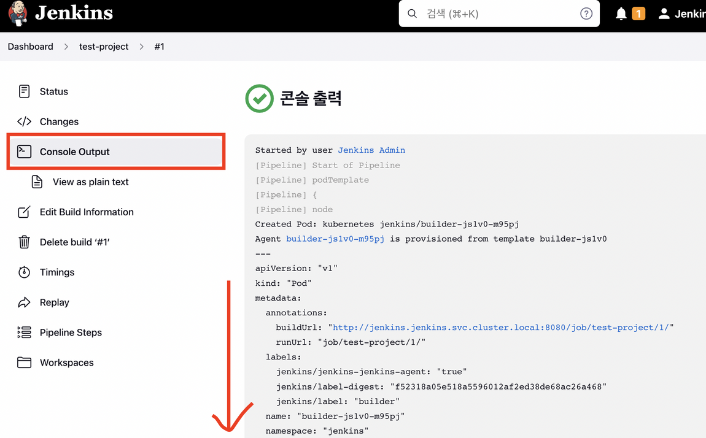Click the podTemplate log line
This screenshot has width=706, height=438.
tap(312, 180)
